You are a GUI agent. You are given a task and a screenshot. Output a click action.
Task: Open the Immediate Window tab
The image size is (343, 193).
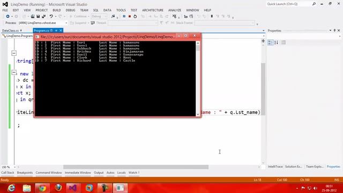point(78,173)
